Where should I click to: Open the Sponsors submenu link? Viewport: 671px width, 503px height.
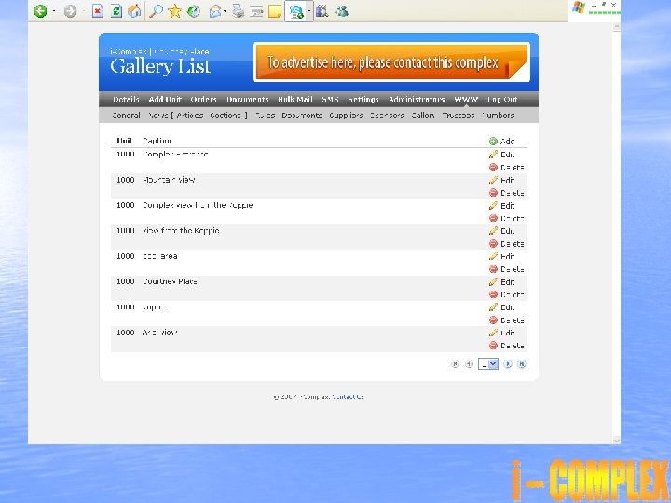pos(387,116)
